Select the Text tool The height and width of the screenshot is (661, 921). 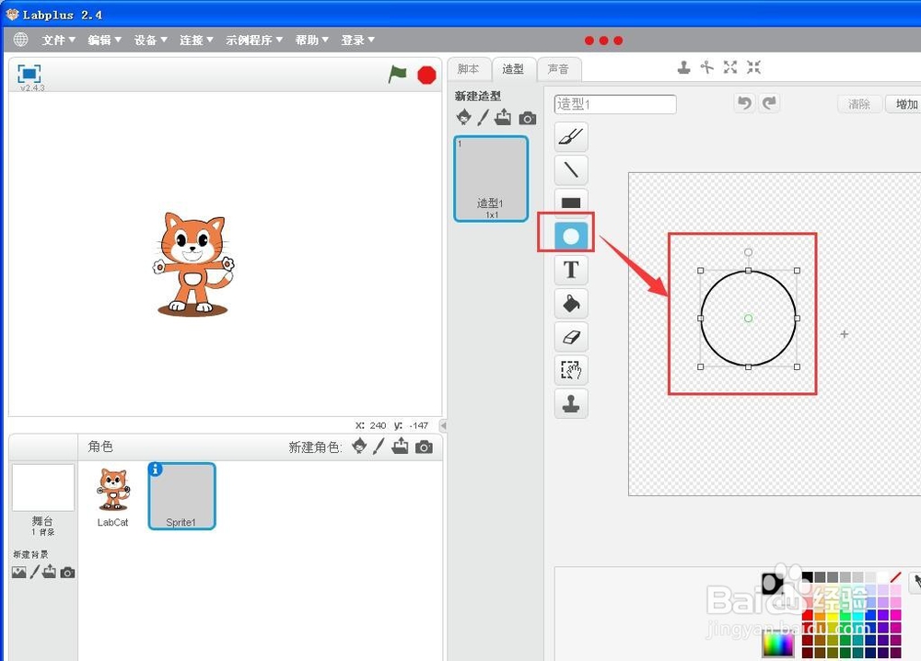[571, 270]
